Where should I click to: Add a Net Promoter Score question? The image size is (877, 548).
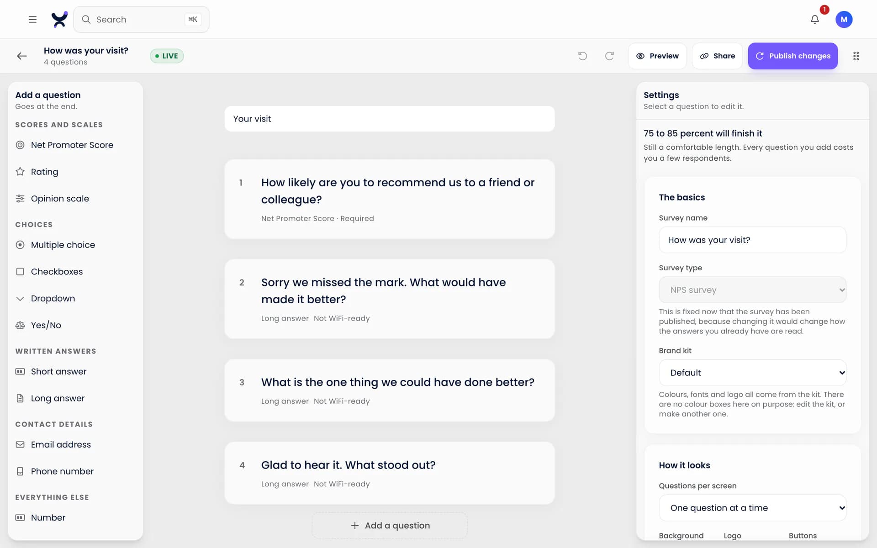coord(75,145)
